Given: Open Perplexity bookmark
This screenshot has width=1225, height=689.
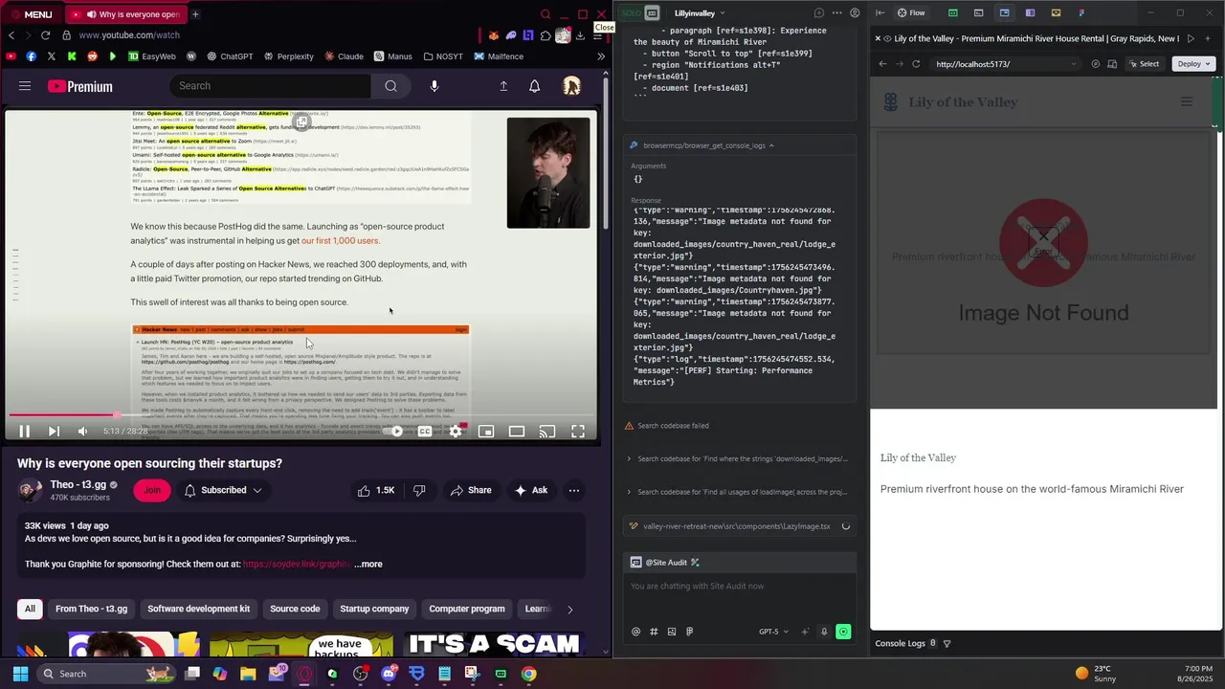Looking at the screenshot, I should click(288, 56).
